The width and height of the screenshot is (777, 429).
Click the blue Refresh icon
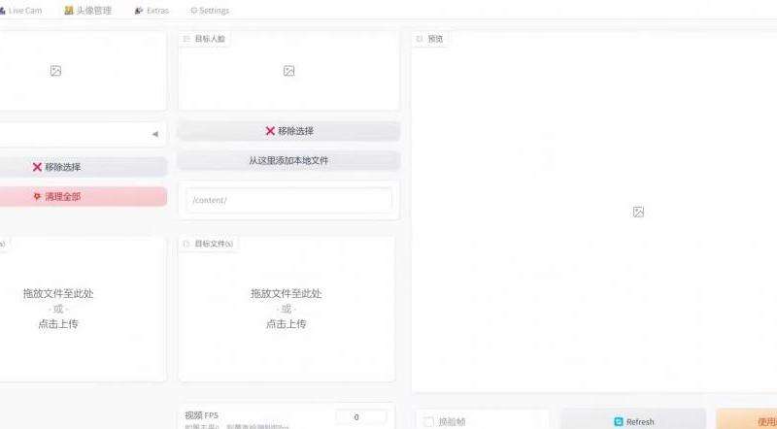(619, 421)
